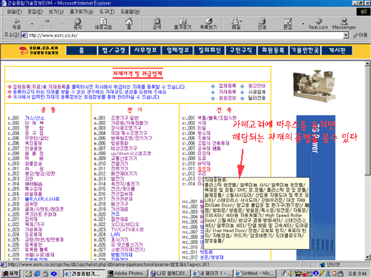The height and width of the screenshot is (278, 371).
Task: Expand the address bar dropdown arrow
Action: [x=347, y=36]
